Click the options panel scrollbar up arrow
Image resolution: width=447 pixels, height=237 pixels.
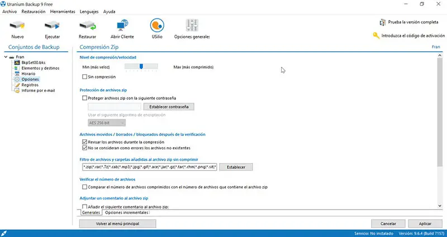pyautogui.click(x=440, y=56)
